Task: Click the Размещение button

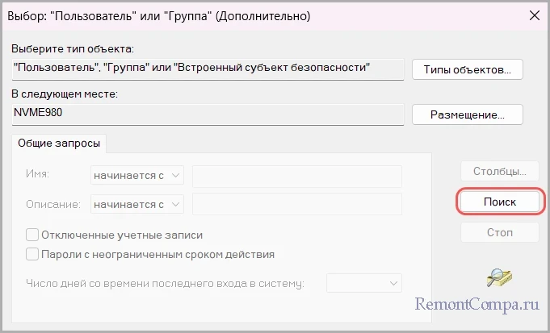Action: (x=468, y=114)
